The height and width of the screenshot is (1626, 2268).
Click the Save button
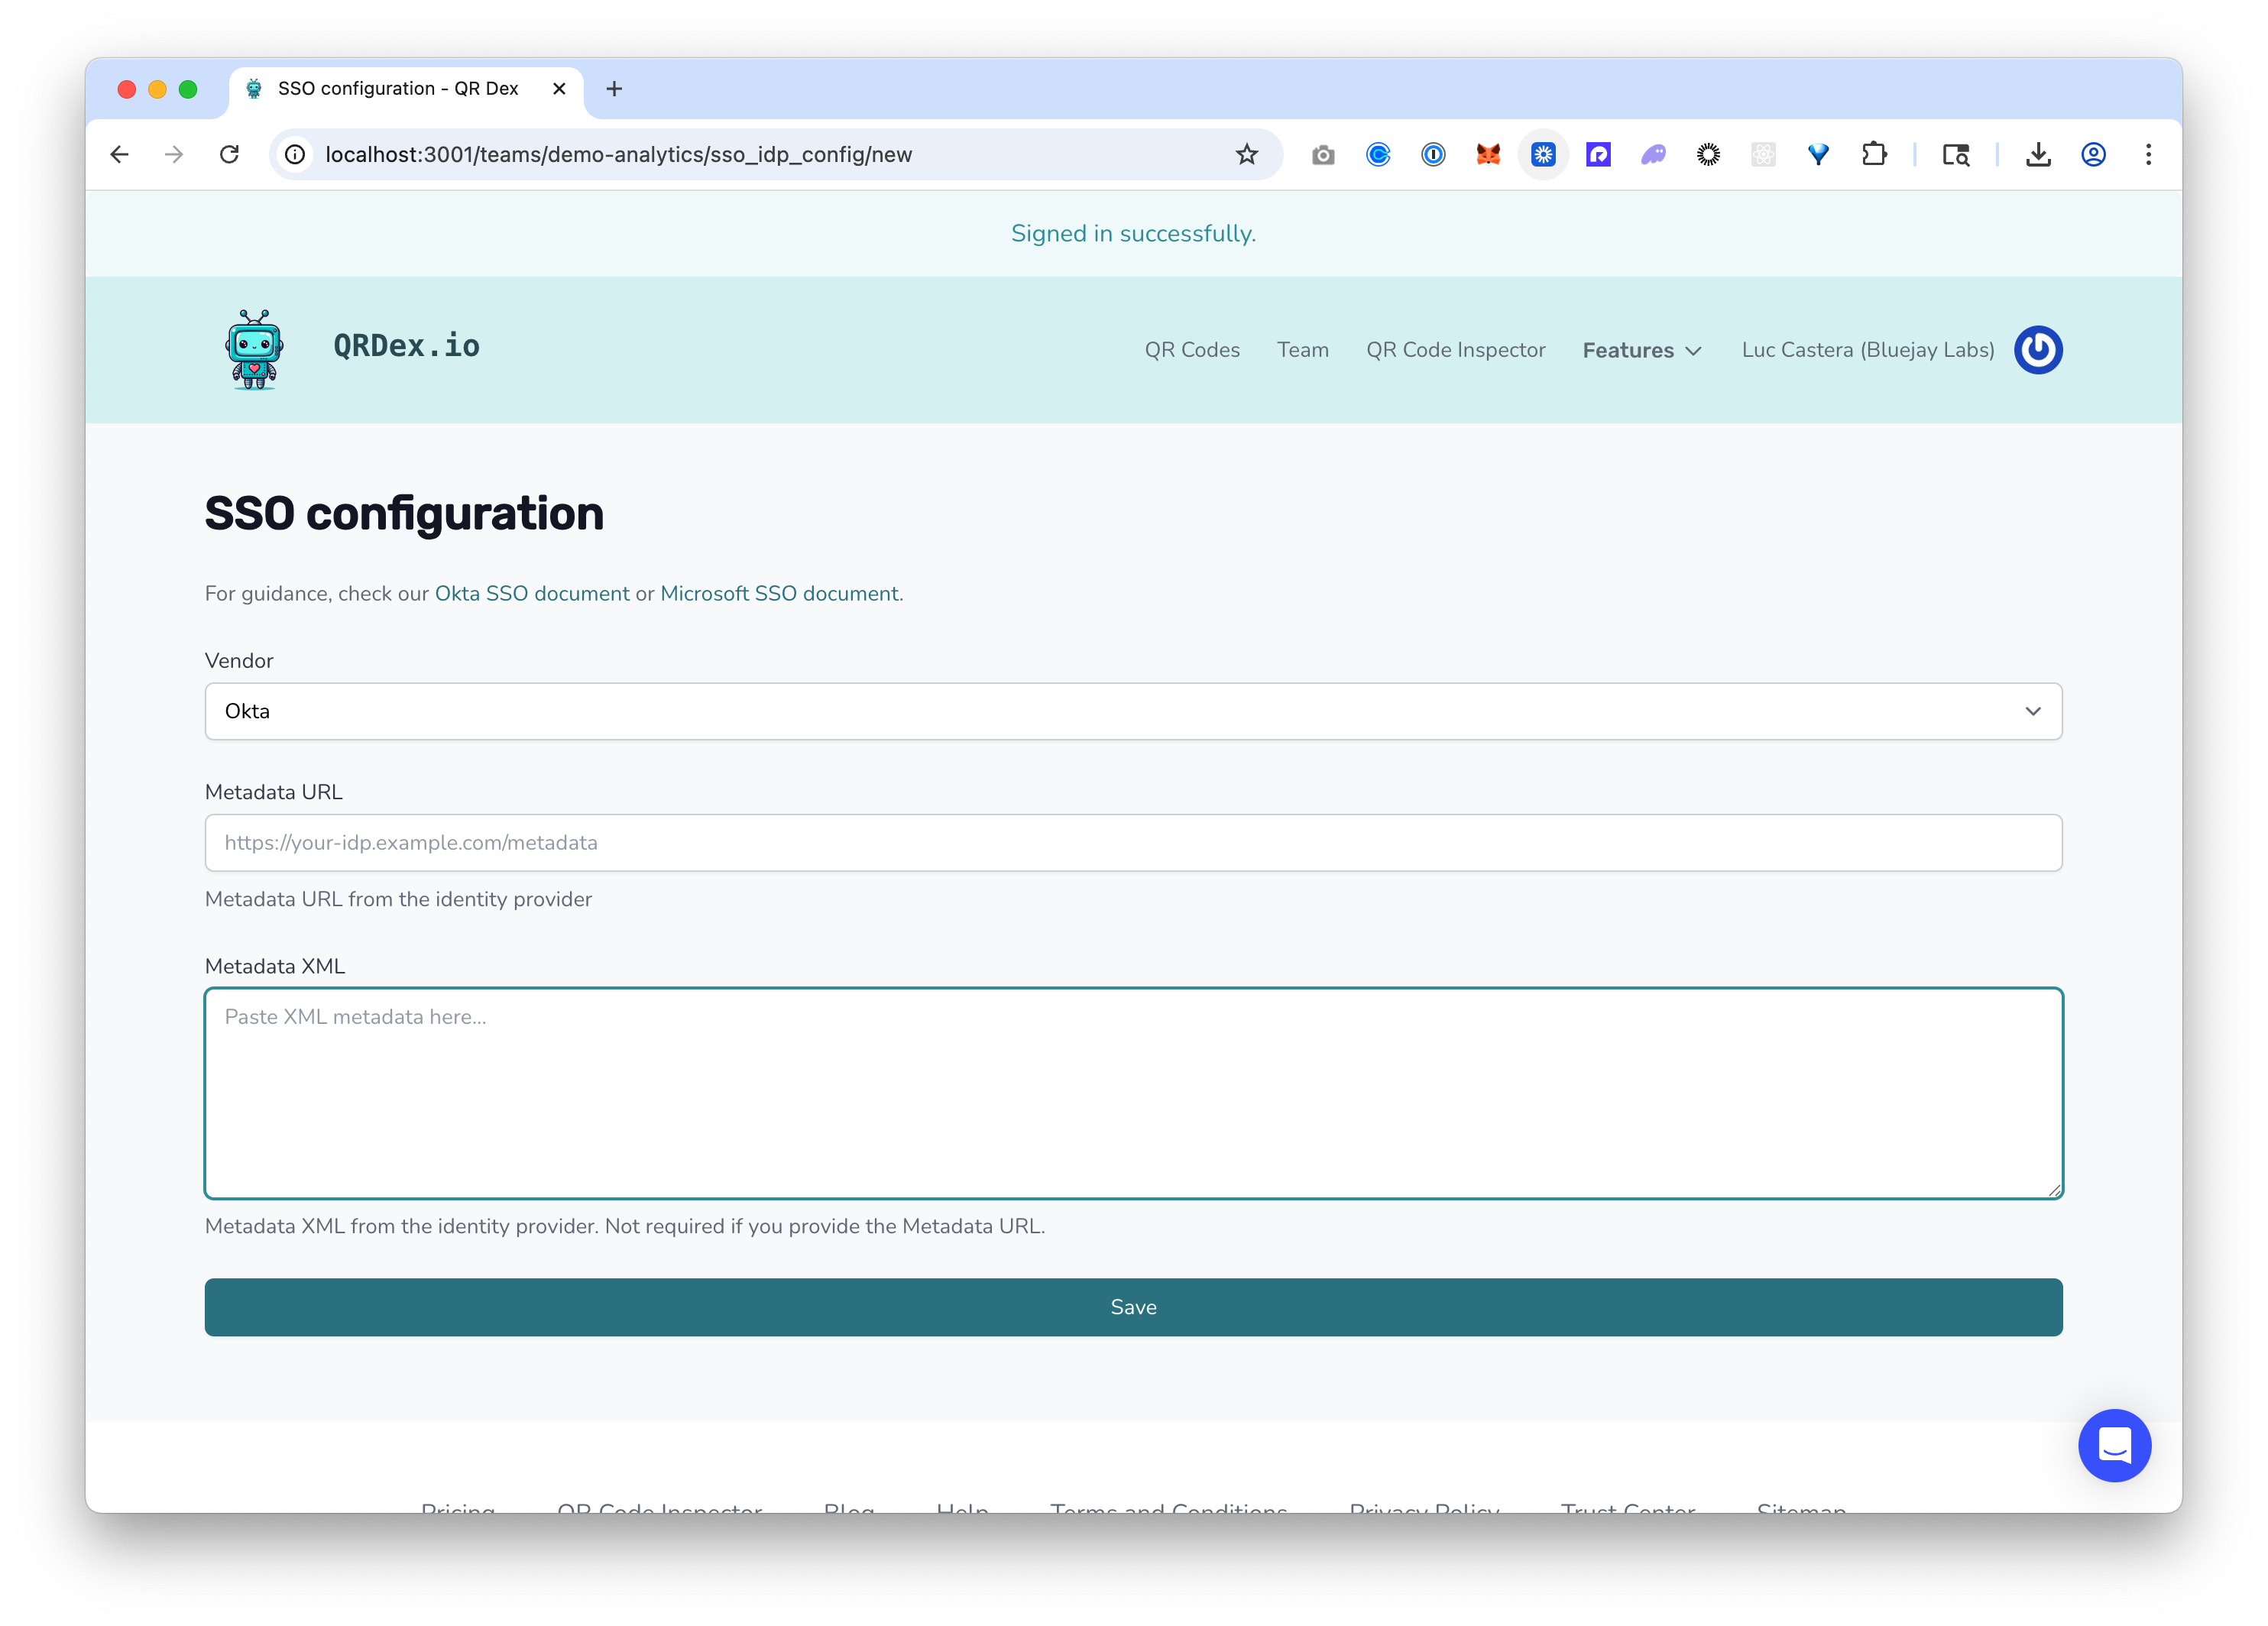1132,1307
